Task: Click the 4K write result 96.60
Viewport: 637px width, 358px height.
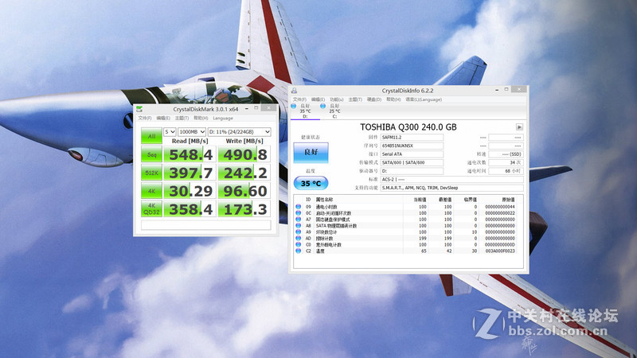Action: pyautogui.click(x=244, y=191)
